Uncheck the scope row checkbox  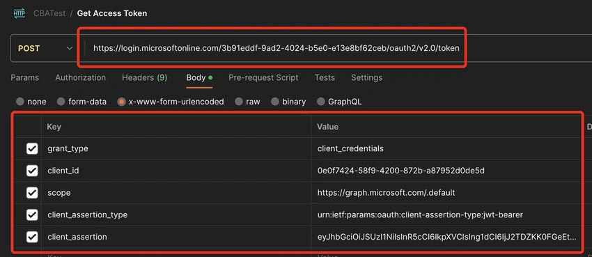pyautogui.click(x=32, y=193)
